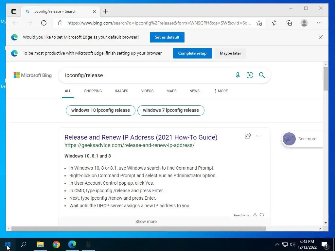This screenshot has width=335, height=251.
Task: Open File Explorer from taskbar
Action: tap(40, 244)
